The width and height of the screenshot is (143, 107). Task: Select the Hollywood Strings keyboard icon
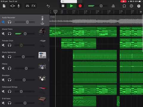click(x=42, y=88)
